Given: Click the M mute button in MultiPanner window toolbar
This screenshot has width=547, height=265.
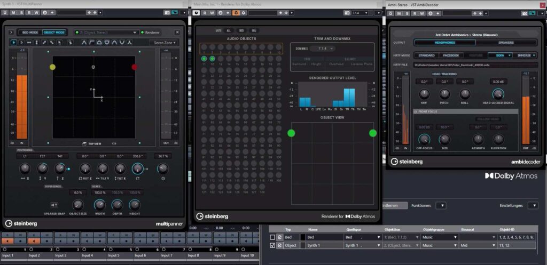Looking at the screenshot, I should coord(13,13).
